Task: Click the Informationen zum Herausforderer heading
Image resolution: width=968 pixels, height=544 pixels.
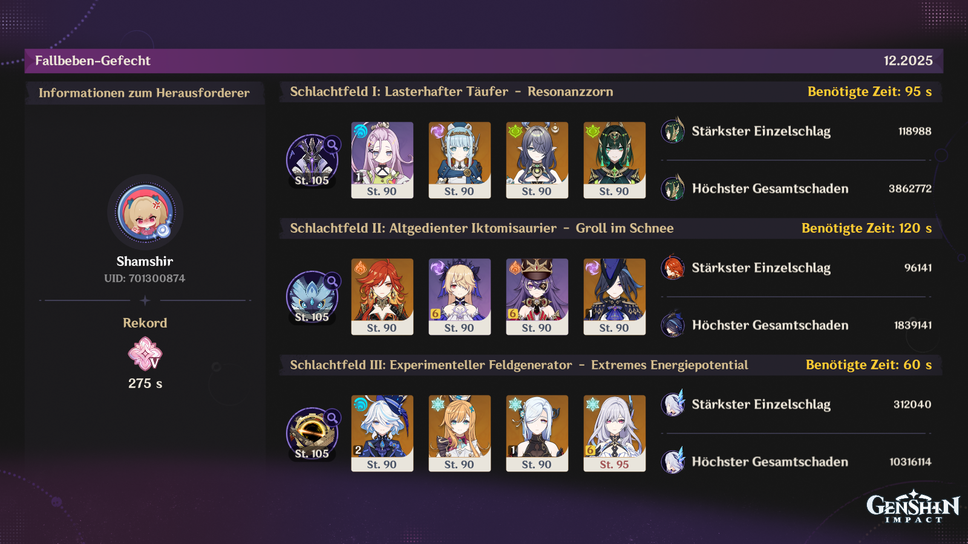Action: (144, 93)
